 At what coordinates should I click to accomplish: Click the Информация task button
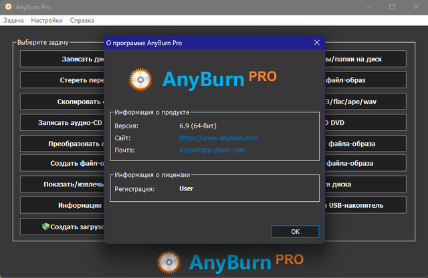pos(62,205)
